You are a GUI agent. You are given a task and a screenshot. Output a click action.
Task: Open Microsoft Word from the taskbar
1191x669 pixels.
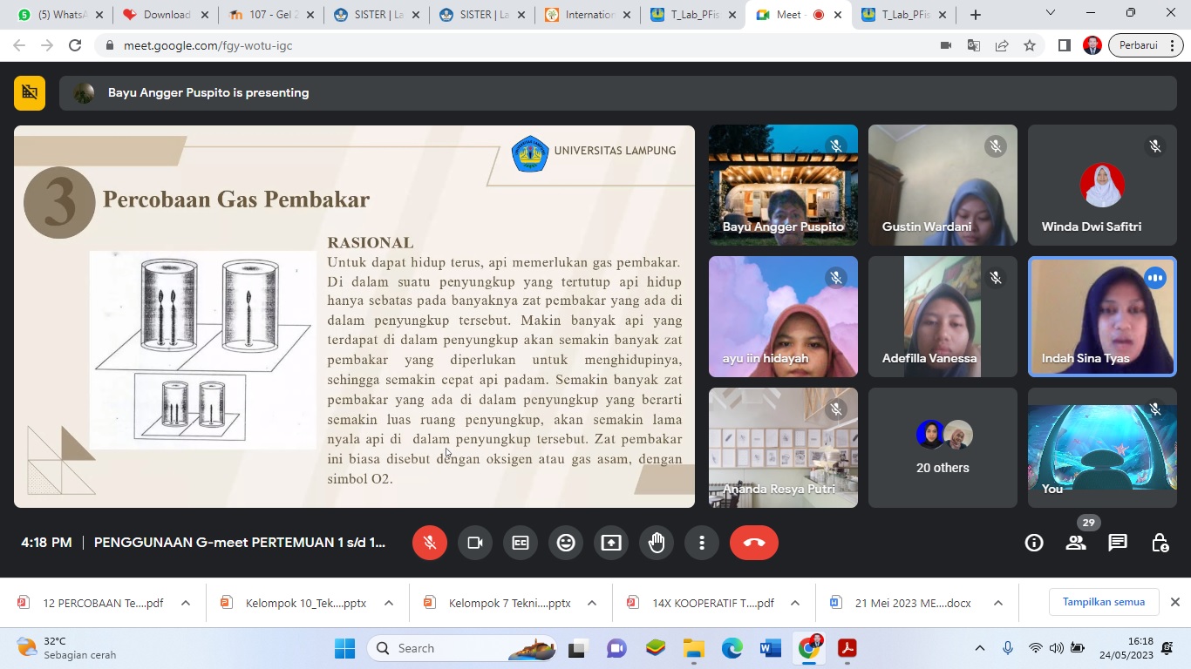coord(771,648)
